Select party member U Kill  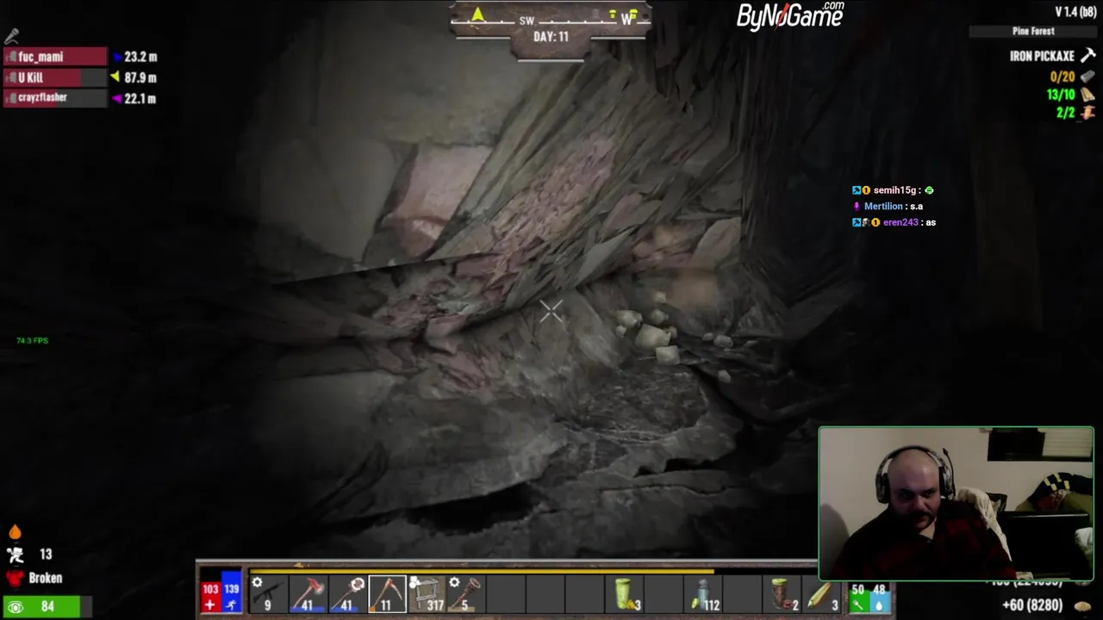(x=55, y=77)
